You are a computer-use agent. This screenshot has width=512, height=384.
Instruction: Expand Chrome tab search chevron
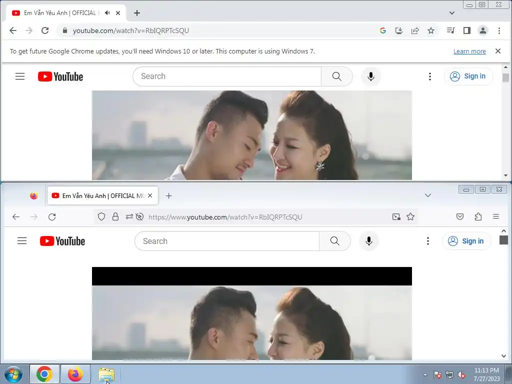tap(452, 13)
